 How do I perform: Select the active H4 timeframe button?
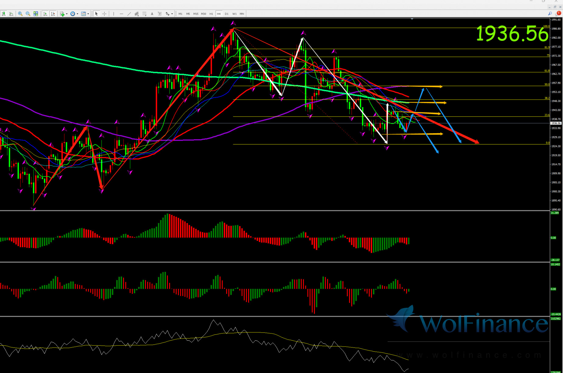click(219, 14)
